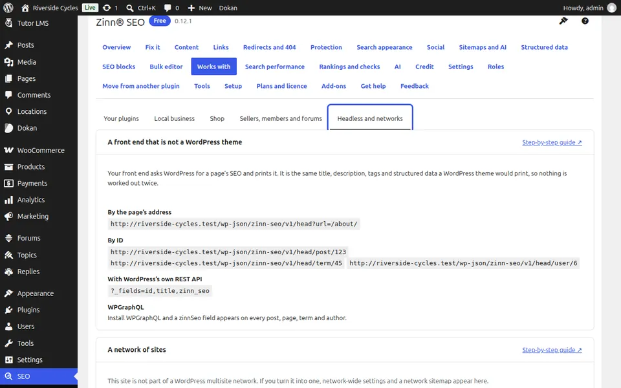Open the first Step-by-step guide link

552,142
